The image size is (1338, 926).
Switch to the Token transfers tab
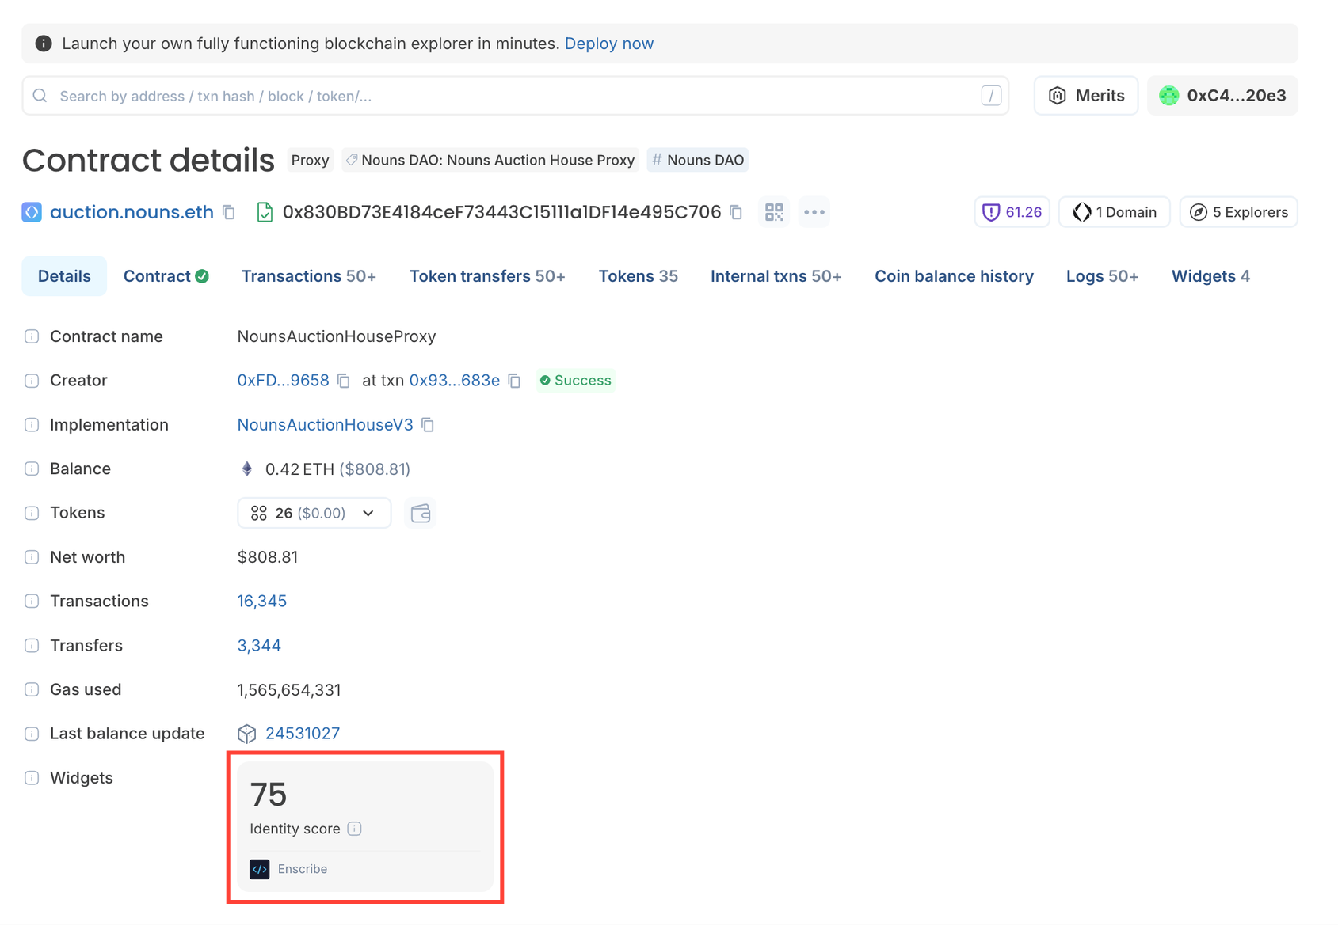(x=486, y=275)
